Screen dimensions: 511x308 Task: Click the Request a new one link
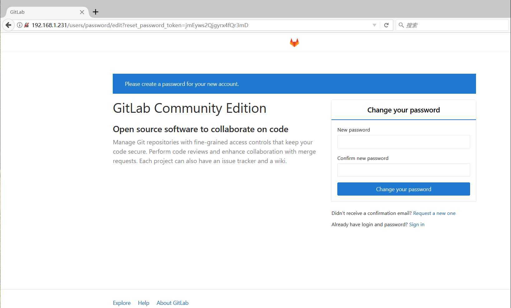[x=434, y=213]
